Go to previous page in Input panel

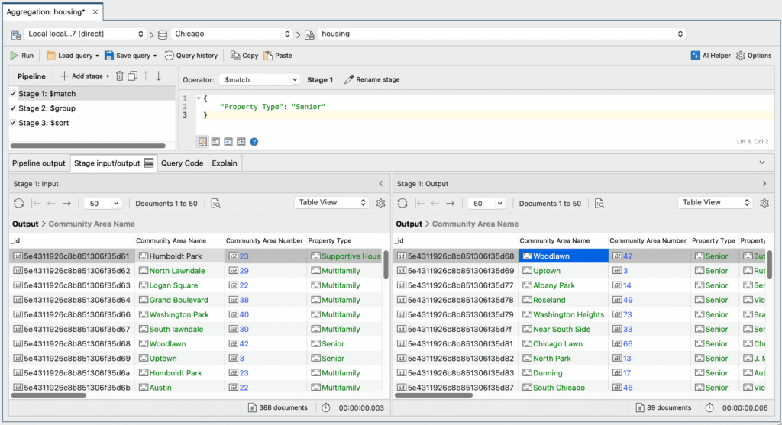[51, 203]
